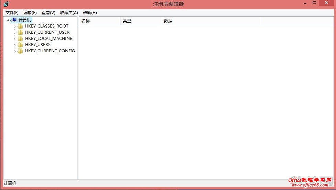Close the 注册表编辑器 window

(x=327, y=3)
